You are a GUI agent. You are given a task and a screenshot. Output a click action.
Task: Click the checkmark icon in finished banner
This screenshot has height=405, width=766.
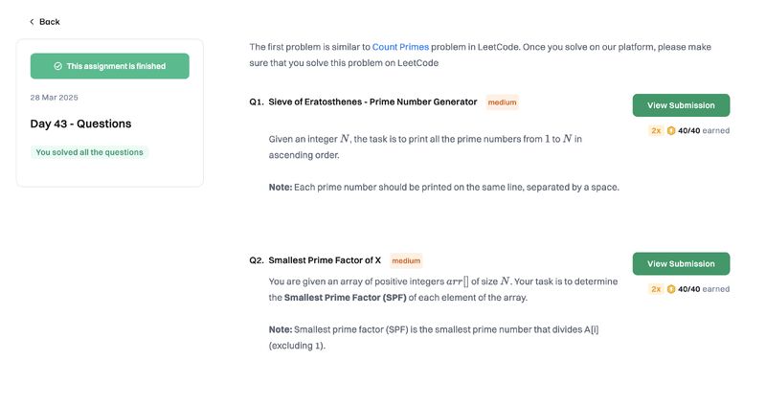[57, 66]
